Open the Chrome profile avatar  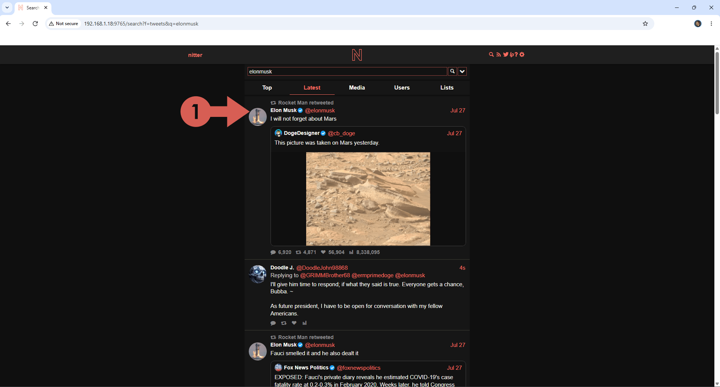[x=698, y=24]
